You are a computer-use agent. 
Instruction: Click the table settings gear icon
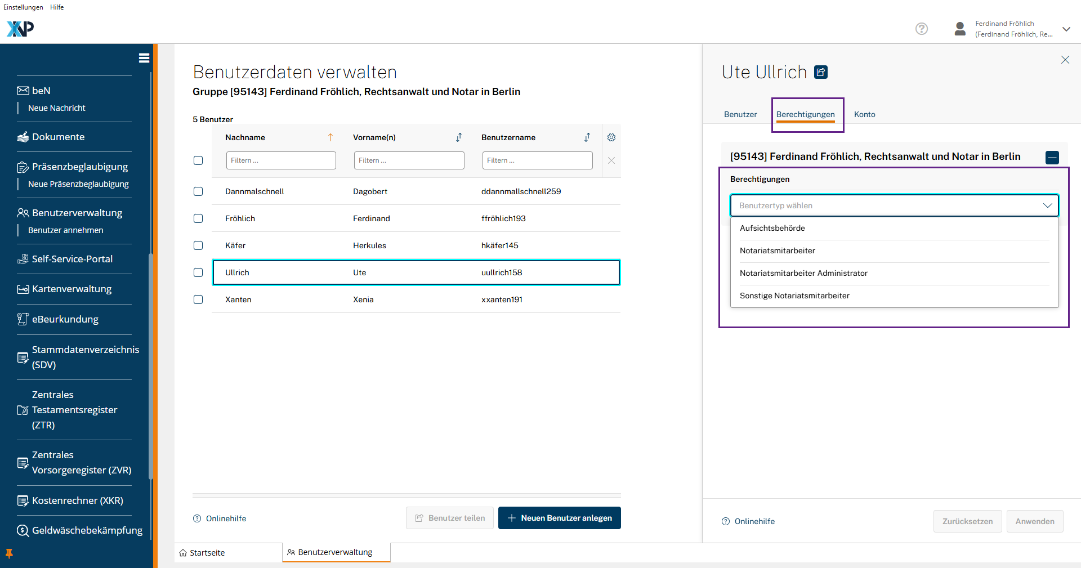coord(611,137)
